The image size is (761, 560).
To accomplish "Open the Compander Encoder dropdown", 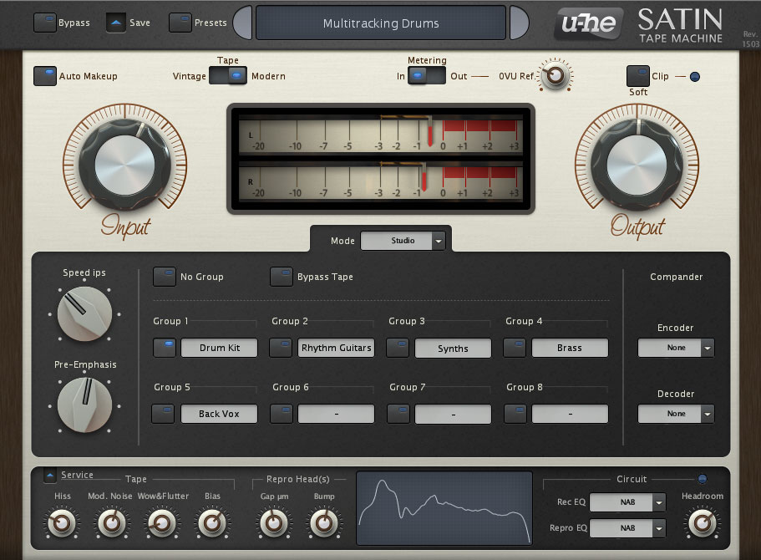I will pos(676,348).
